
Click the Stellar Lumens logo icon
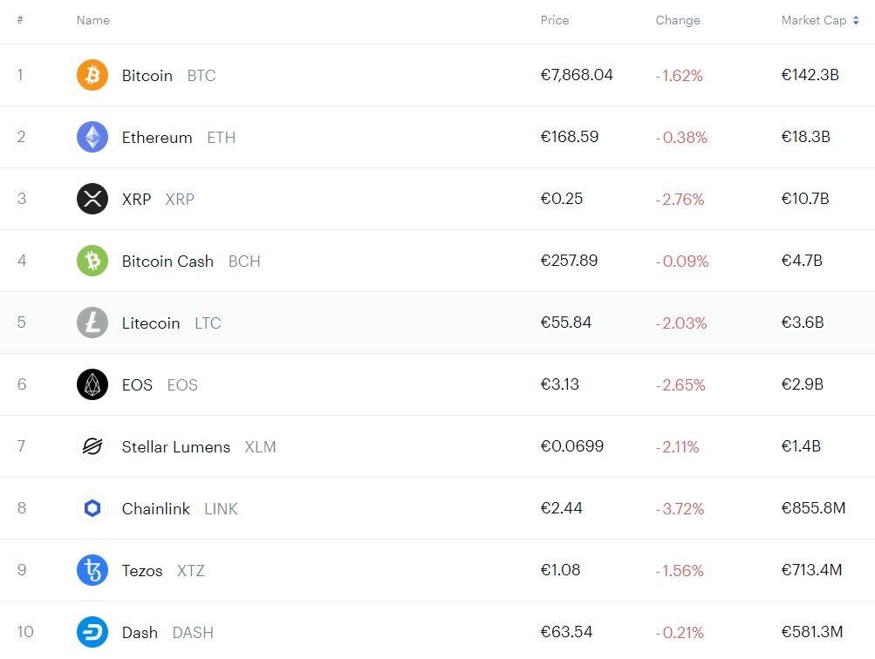pyautogui.click(x=92, y=446)
